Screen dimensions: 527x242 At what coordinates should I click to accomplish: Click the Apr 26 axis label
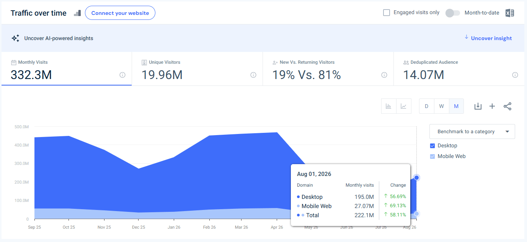tap(277, 227)
